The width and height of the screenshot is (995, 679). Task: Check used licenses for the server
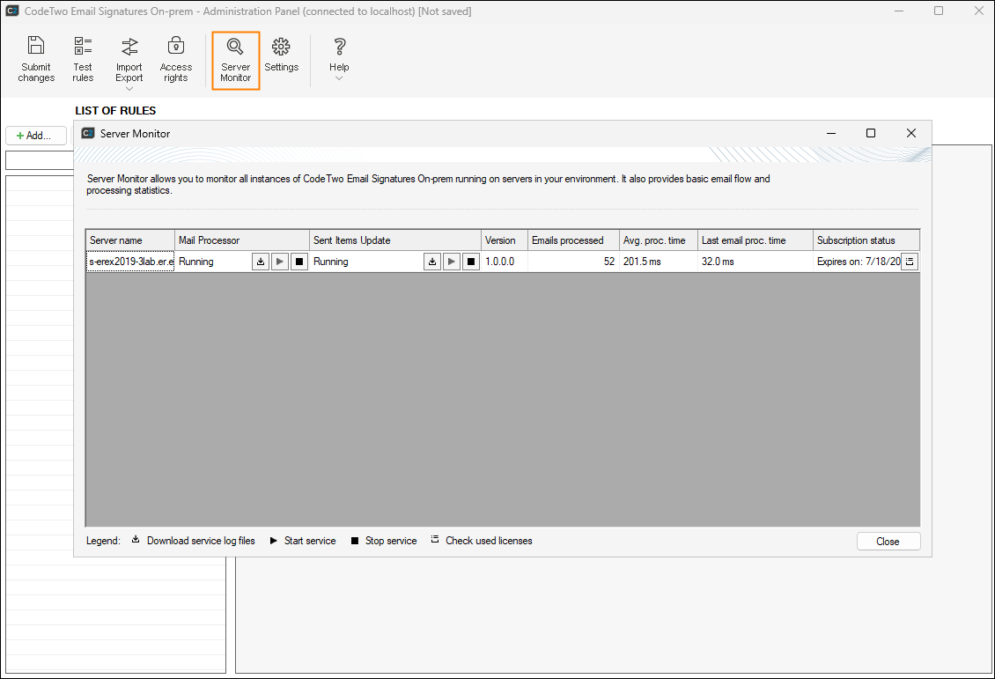point(910,261)
